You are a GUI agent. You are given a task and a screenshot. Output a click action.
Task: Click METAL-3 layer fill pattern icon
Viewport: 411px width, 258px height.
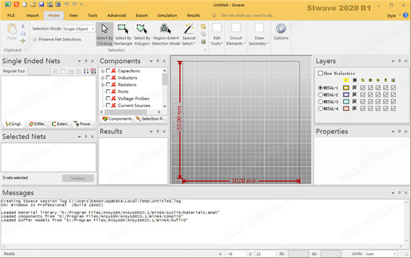point(354,102)
